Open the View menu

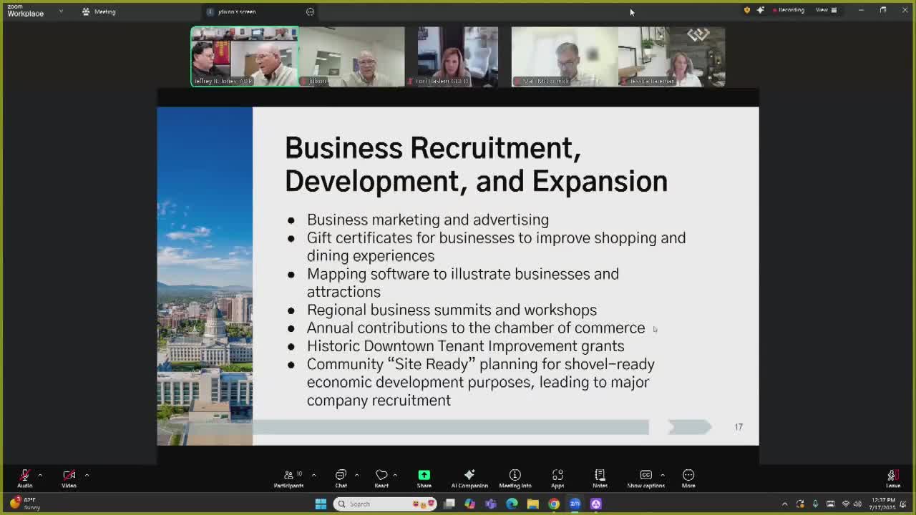(823, 10)
